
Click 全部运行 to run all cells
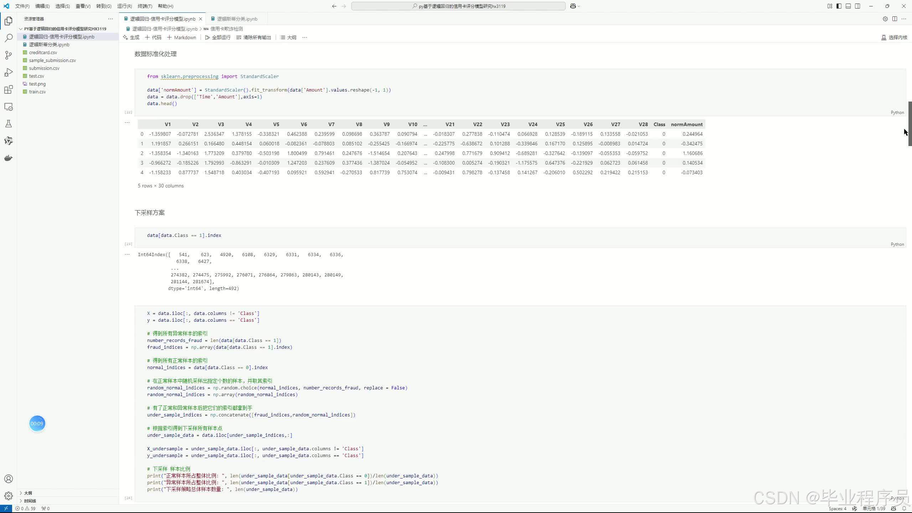pyautogui.click(x=218, y=37)
